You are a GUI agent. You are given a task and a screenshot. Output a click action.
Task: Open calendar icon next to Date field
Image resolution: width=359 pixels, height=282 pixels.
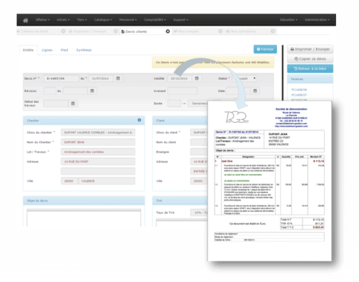coord(255,90)
